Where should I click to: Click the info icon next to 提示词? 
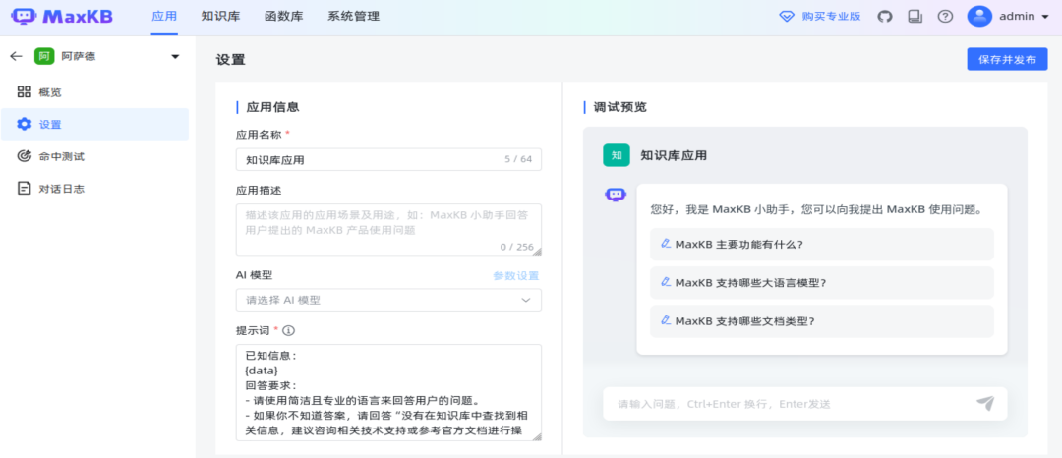point(288,331)
